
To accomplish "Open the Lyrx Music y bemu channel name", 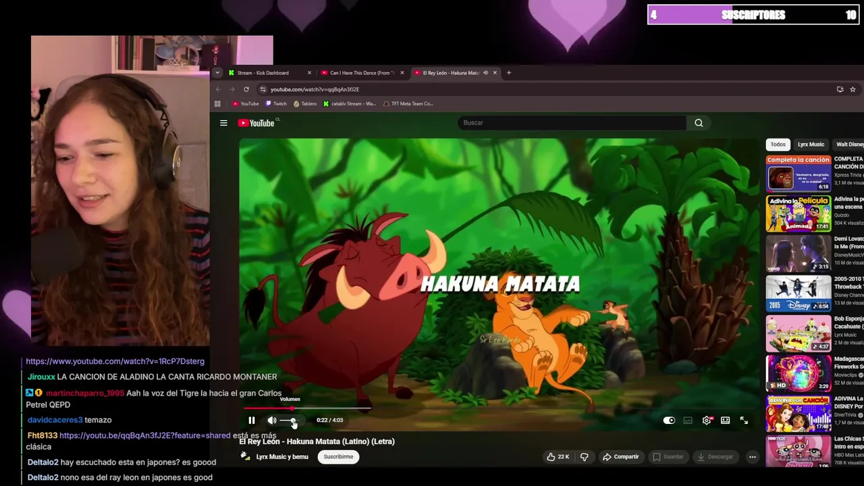I will click(x=282, y=456).
